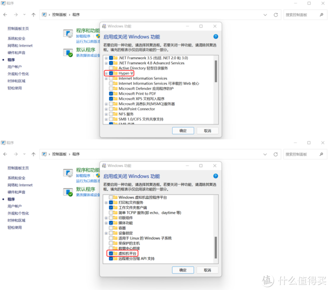The height and width of the screenshot is (290, 329).
Task: Click the refresh icon in the bottom window
Action: tap(276, 154)
